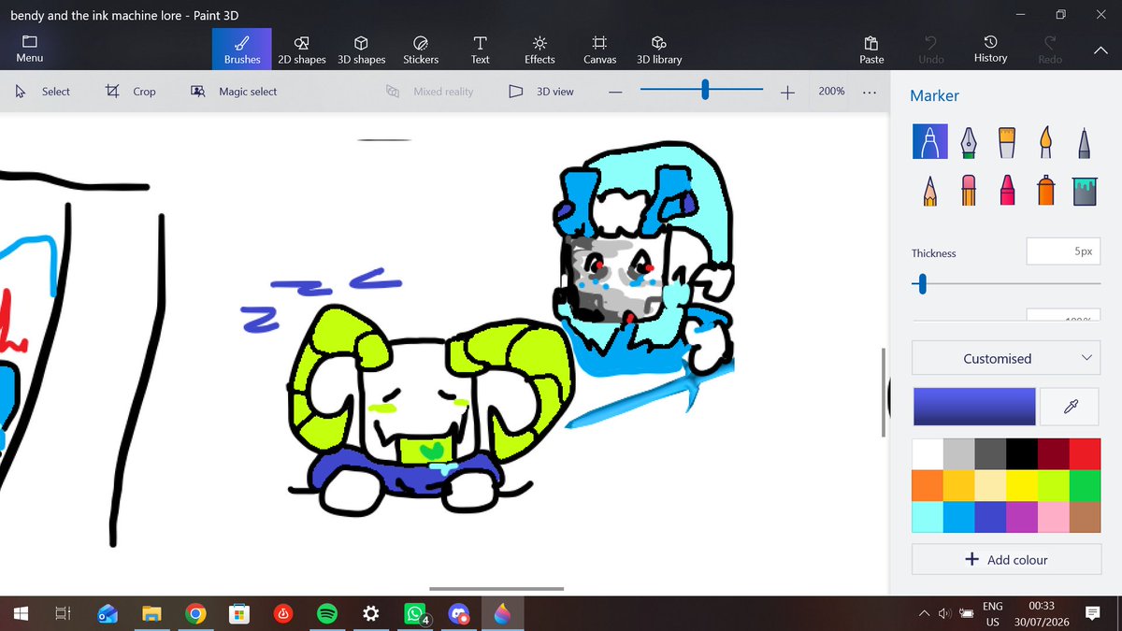Image resolution: width=1122 pixels, height=631 pixels.
Task: Zoom in with the plus icon
Action: point(787,92)
